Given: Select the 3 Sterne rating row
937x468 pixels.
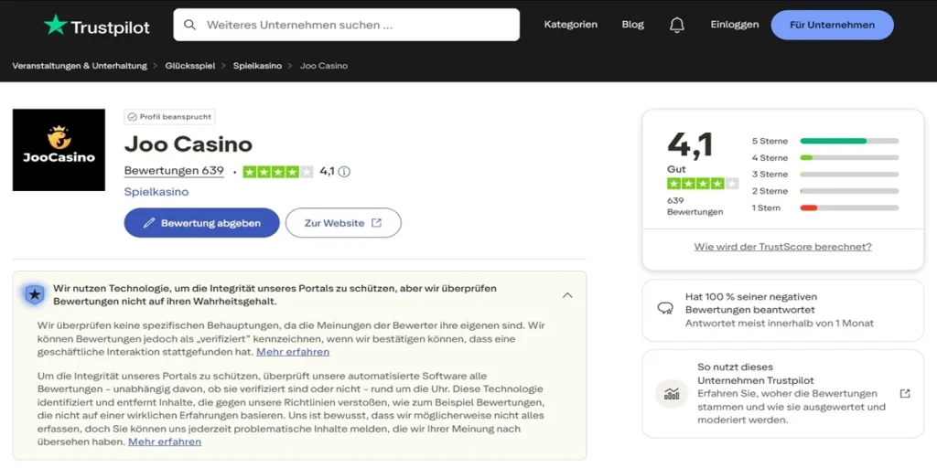Looking at the screenshot, I should (824, 175).
